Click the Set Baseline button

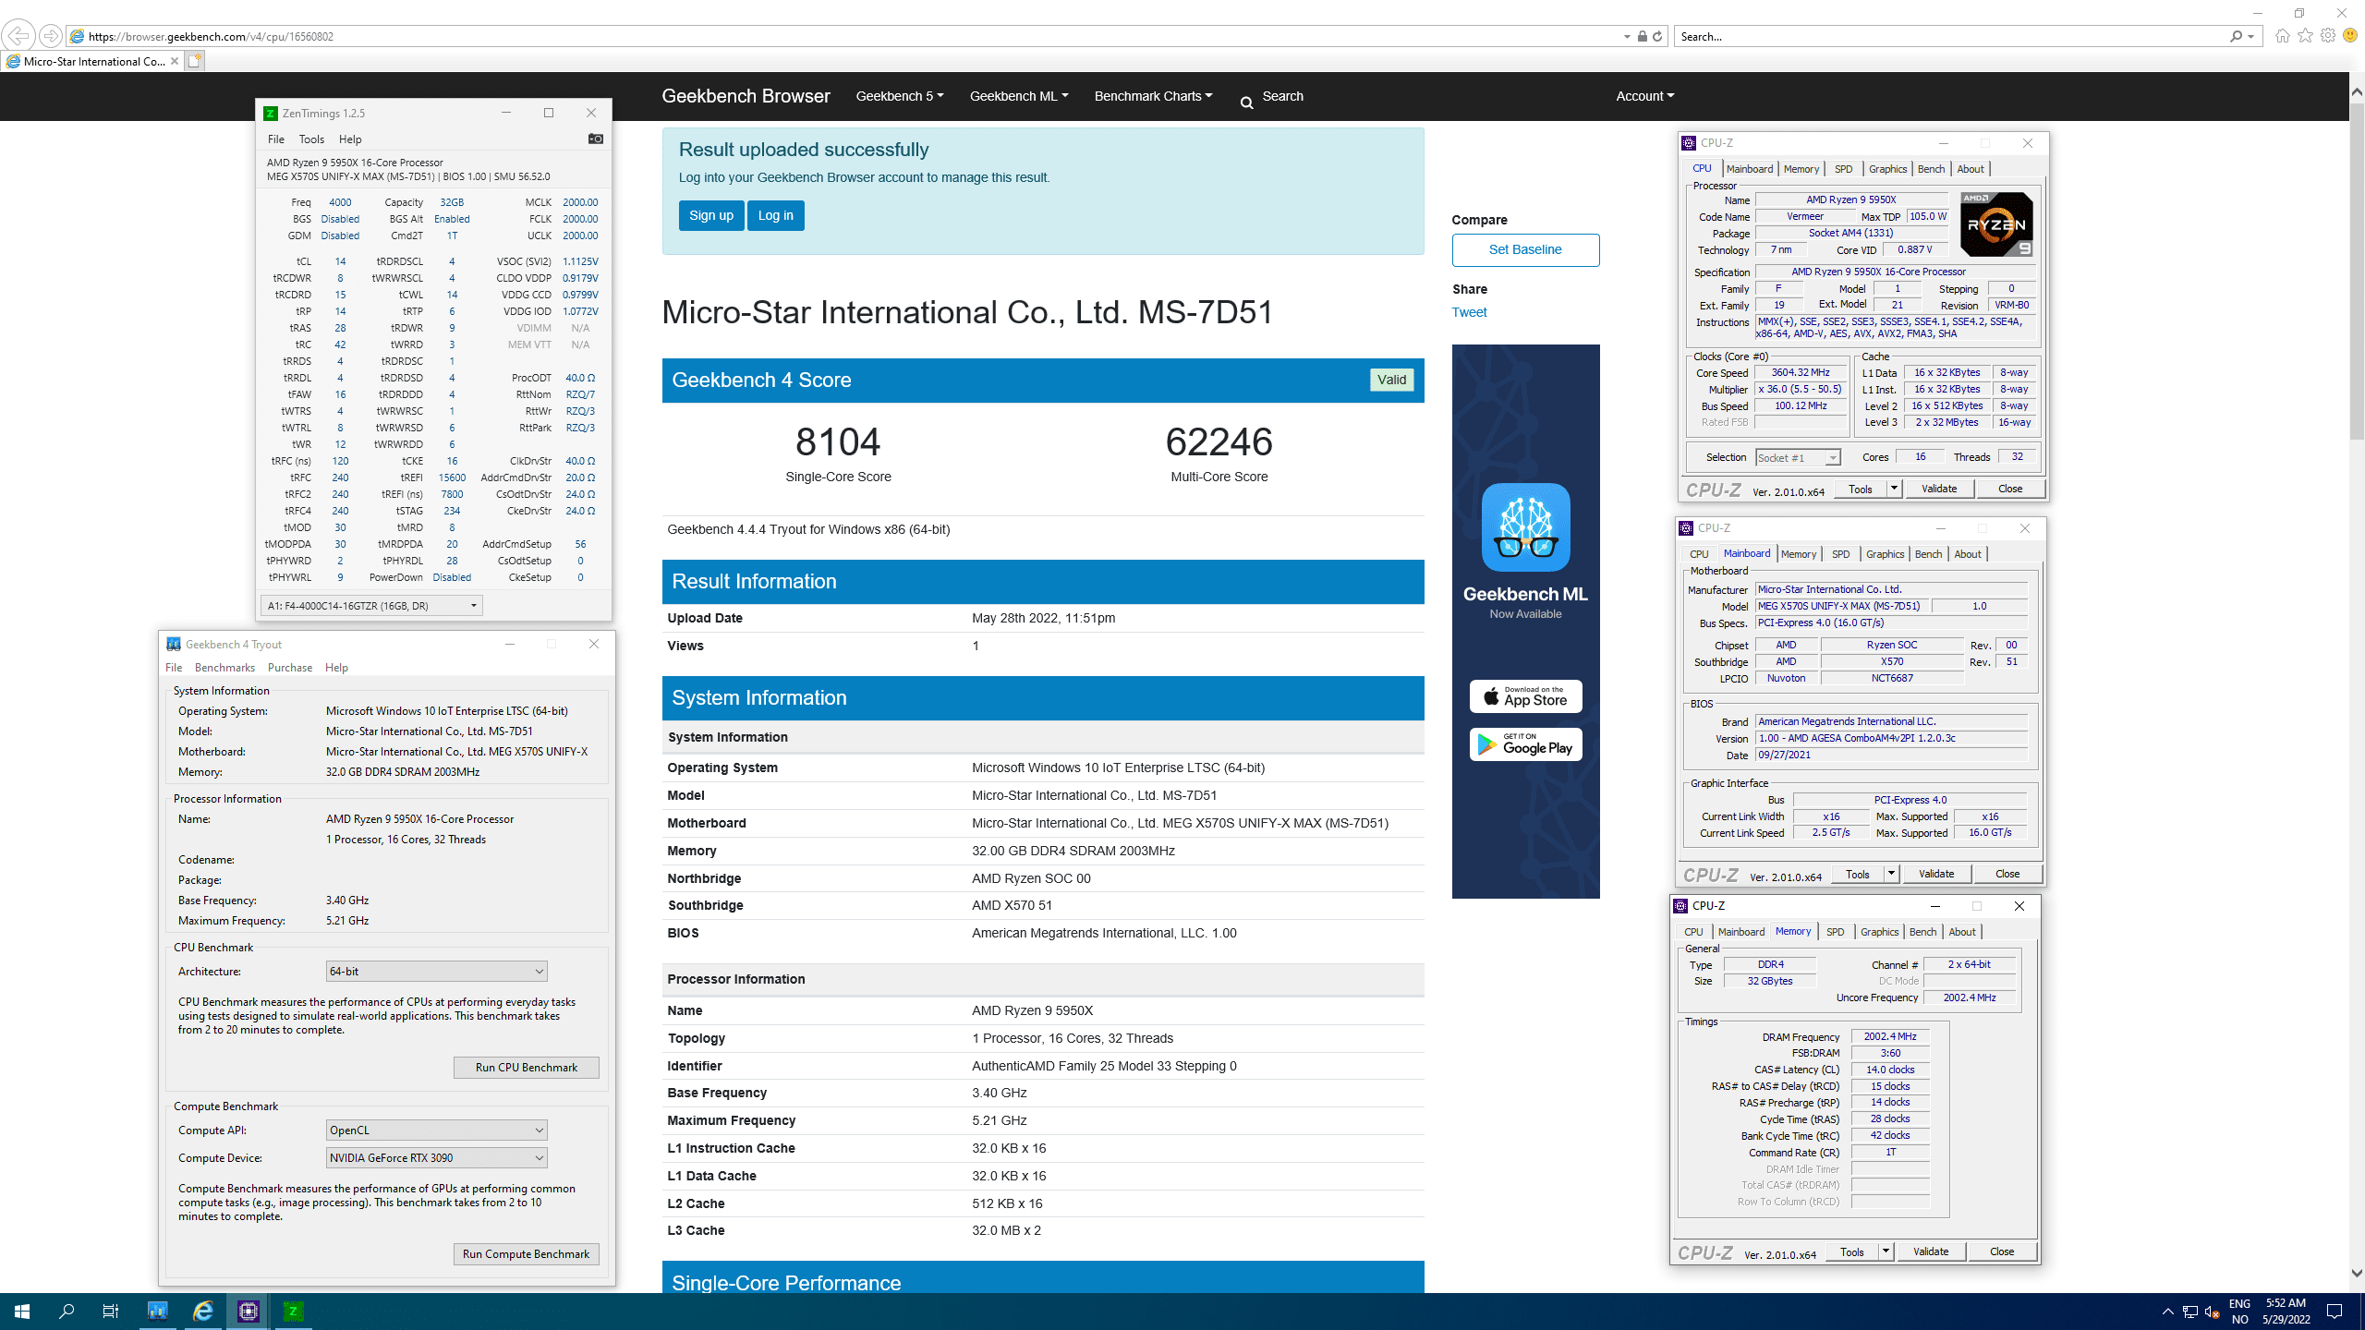click(1525, 249)
